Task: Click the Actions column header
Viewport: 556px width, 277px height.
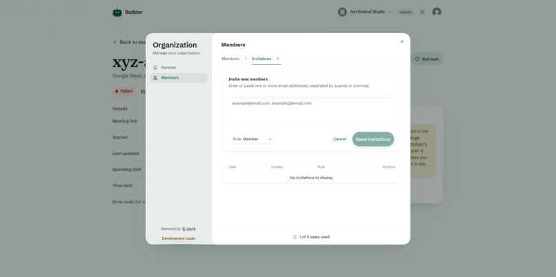Action: 388,167
